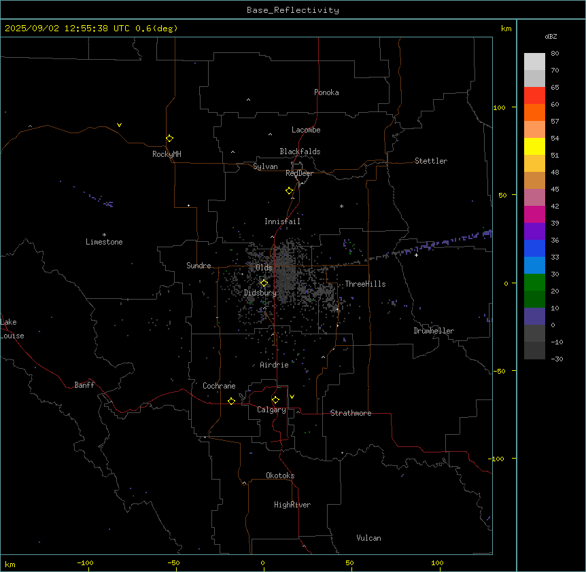Click the Sundre label
The image size is (586, 572).
[x=199, y=266]
